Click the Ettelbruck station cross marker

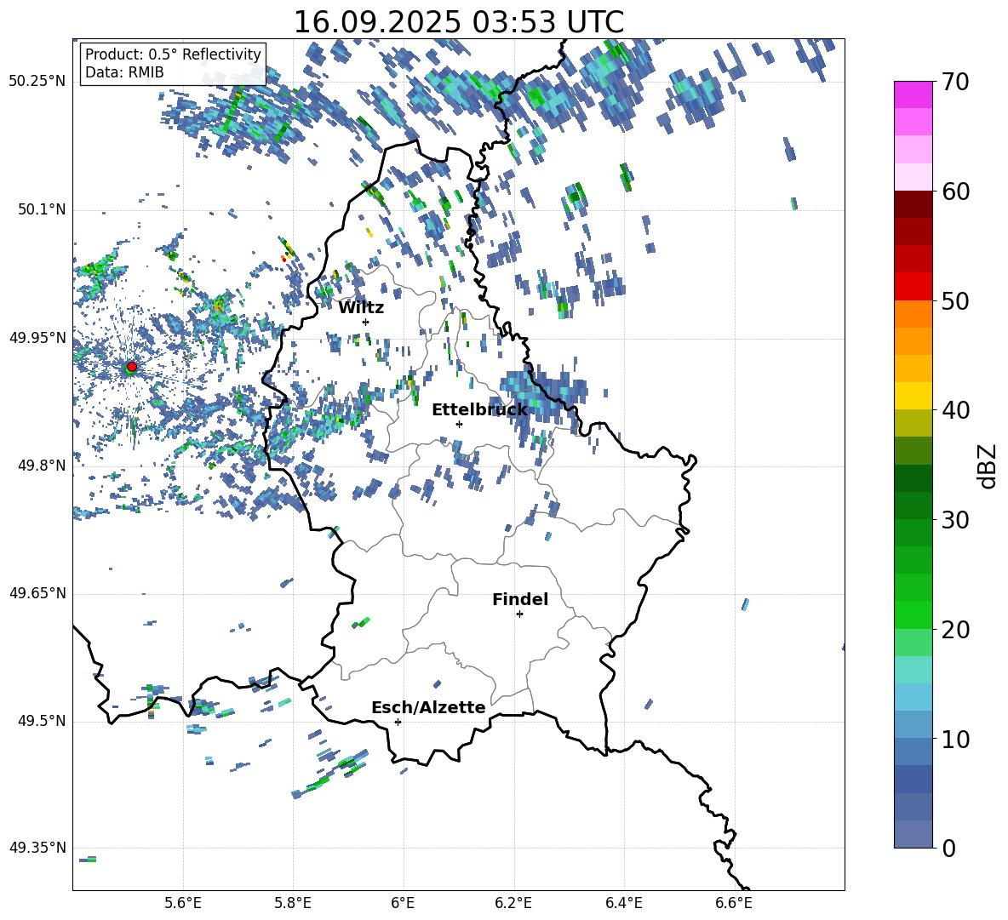tap(459, 424)
